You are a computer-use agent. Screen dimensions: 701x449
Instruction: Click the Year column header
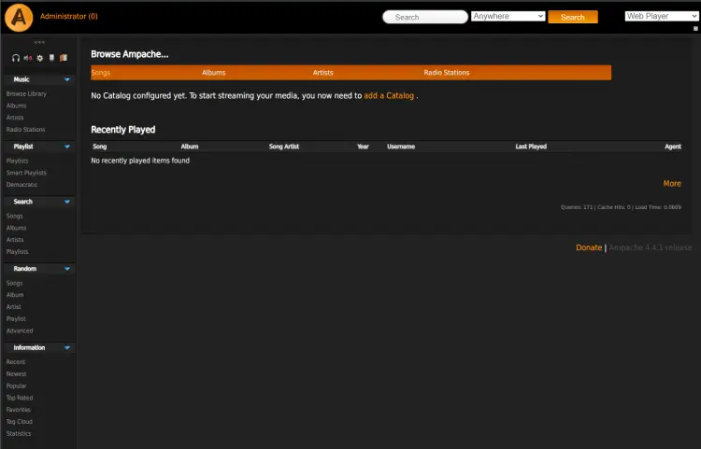(363, 147)
